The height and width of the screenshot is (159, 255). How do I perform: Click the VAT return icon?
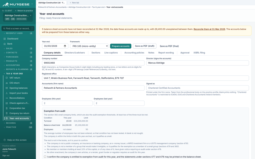[x=7, y=78]
